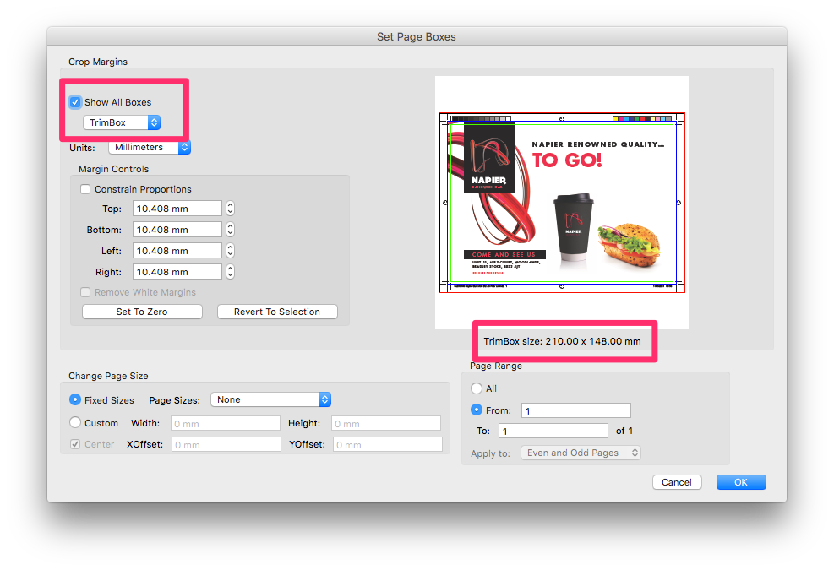834x570 pixels.
Task: Select the Custom page size option
Action: [74, 422]
